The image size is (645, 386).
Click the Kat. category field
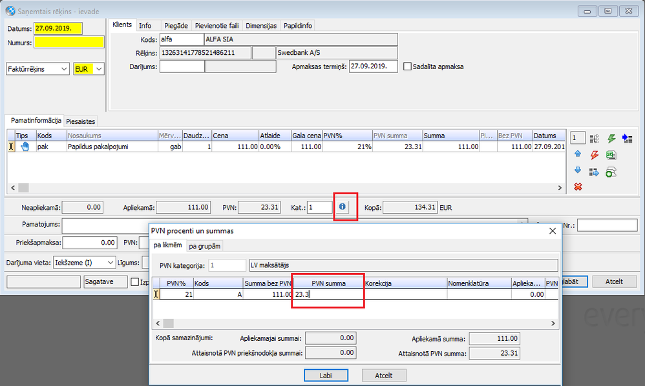click(319, 207)
